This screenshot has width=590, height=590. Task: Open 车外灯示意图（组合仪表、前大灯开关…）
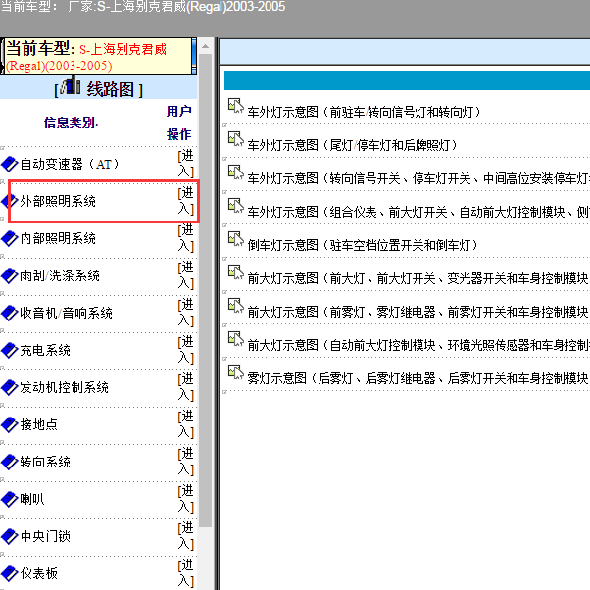(x=418, y=212)
